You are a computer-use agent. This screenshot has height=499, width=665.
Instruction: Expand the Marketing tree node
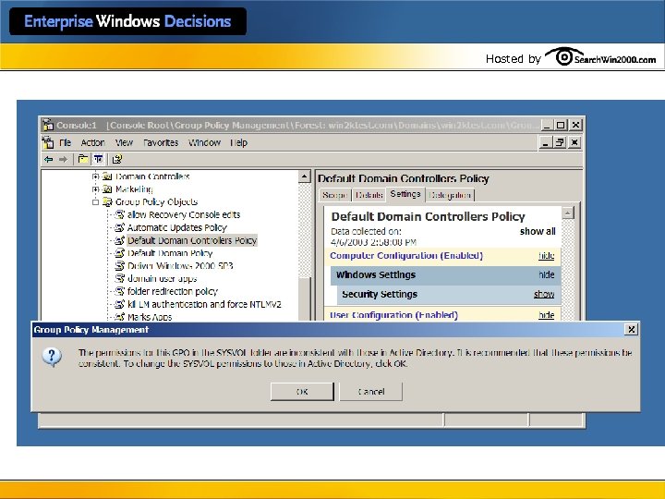pyautogui.click(x=95, y=189)
